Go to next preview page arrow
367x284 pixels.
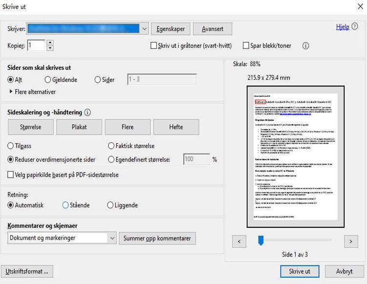(x=351, y=242)
